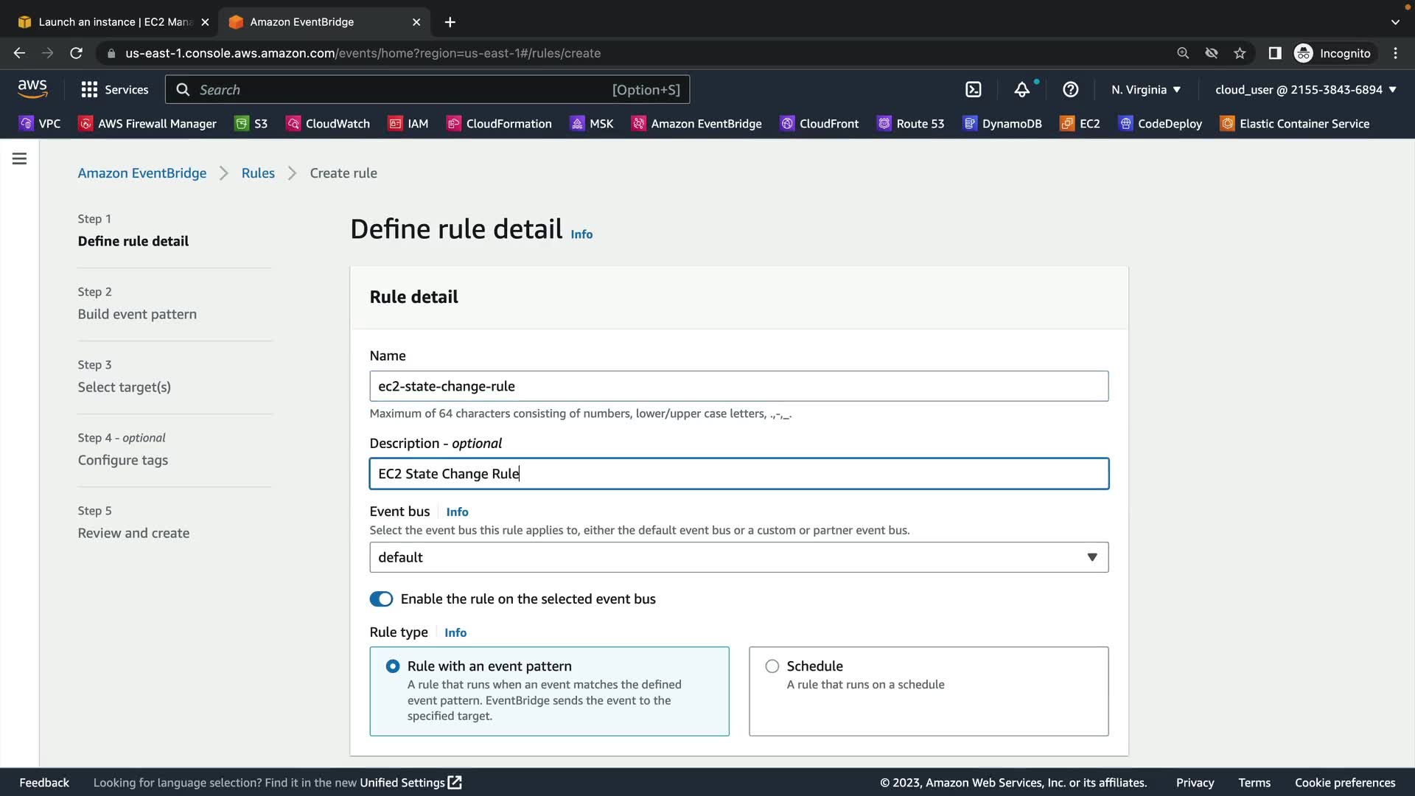Open the notifications bell icon
This screenshot has height=796, width=1415.
coord(1021,89)
